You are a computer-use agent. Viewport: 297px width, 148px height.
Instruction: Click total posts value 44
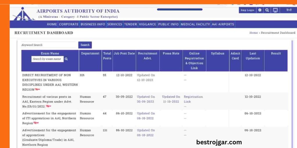104,113
